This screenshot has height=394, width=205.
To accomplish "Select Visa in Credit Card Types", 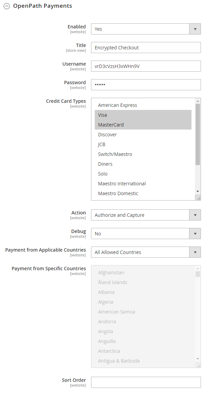I will pos(143,115).
